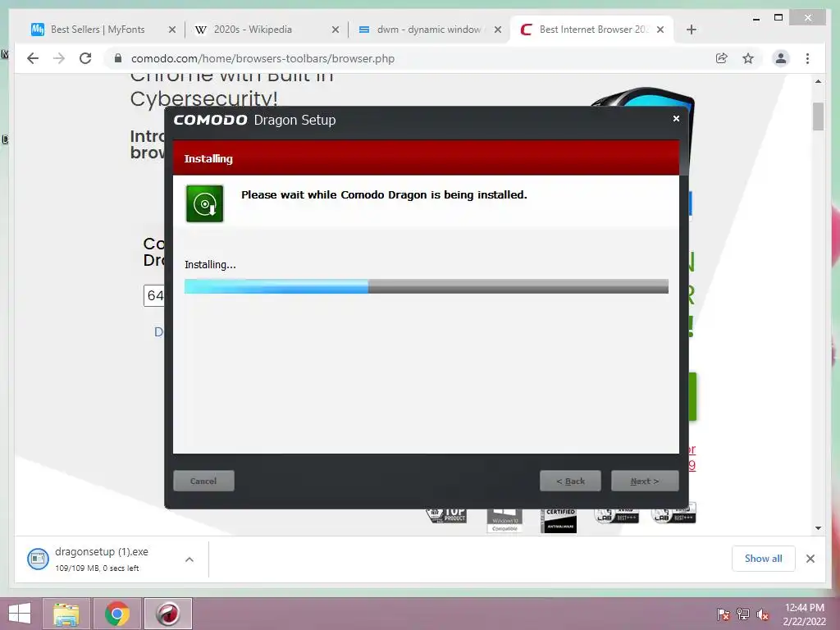
Task: Click the Chrome taskbar icon
Action: 117,614
